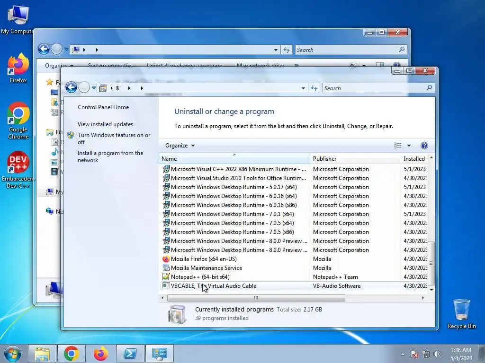This screenshot has width=485, height=363.
Task: Click the taskbar clock showing 1:36 AM
Action: [461, 354]
